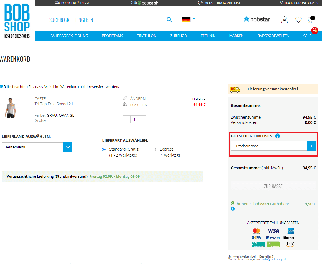Open the shopping cart icon
This screenshot has width=322, height=264.
310,20
